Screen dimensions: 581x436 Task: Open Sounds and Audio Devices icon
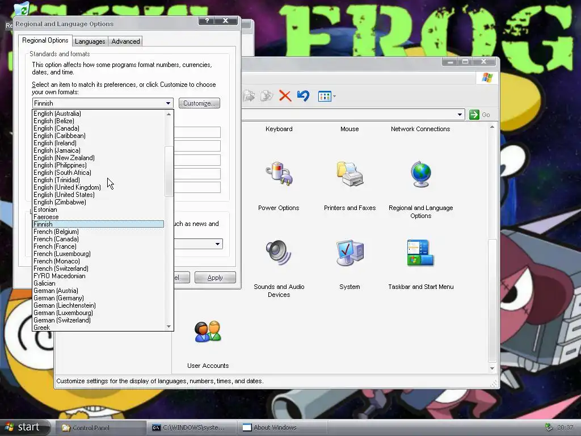279,253
